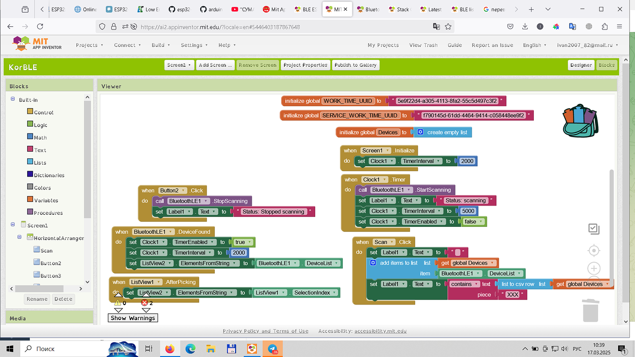635x357 pixels.
Task: Click the trash can in the workspace
Action: [590, 310]
